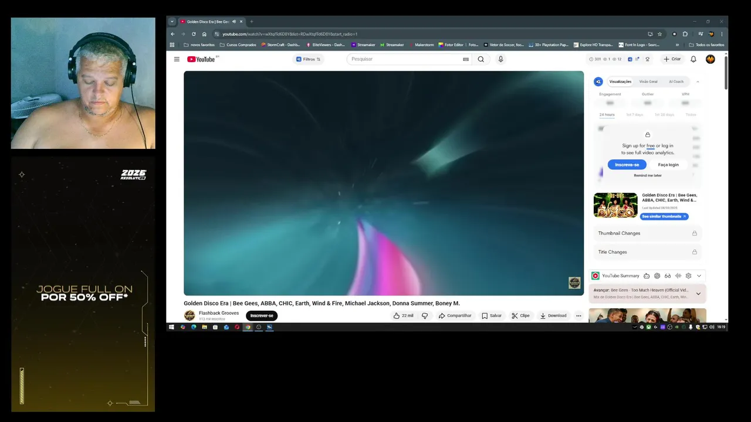The width and height of the screenshot is (751, 422).
Task: Collapse the vidIQ panel with the chevron
Action: pyautogui.click(x=698, y=81)
